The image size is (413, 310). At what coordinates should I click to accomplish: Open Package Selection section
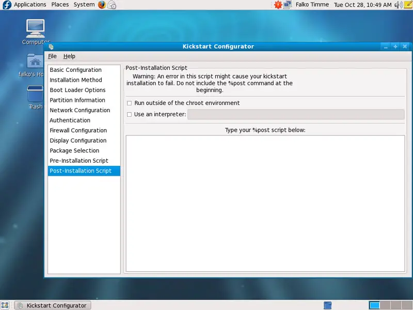click(x=84, y=150)
